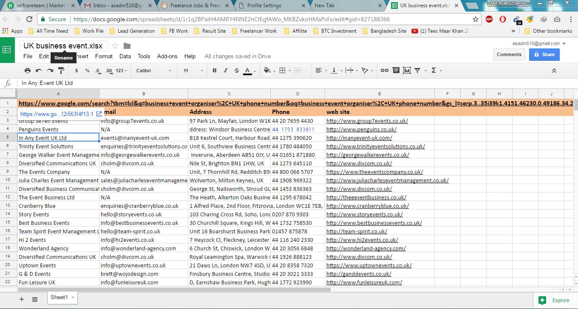
Task: Open external link icon in URL tooltip
Action: [x=99, y=114]
